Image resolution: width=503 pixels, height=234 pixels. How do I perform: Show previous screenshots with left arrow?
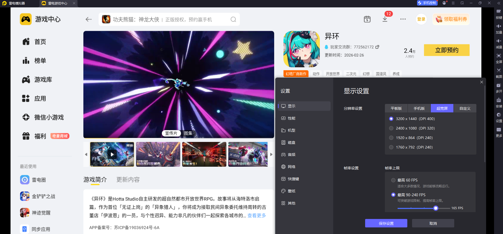[x=86, y=154]
